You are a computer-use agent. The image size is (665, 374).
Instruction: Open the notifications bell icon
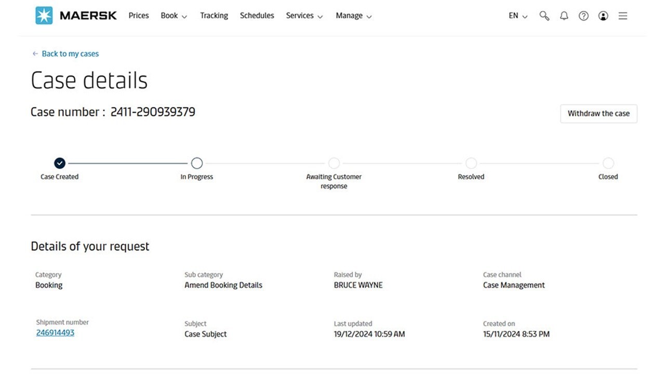[564, 16]
